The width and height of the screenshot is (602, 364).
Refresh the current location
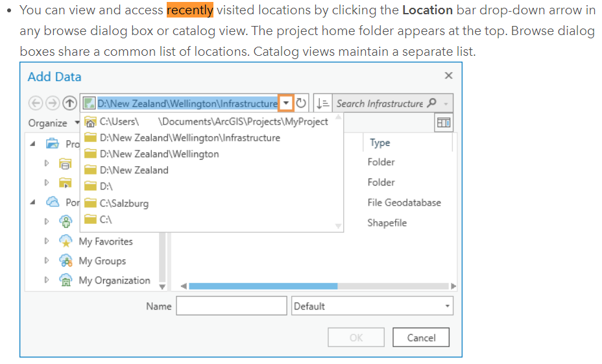[x=302, y=104]
